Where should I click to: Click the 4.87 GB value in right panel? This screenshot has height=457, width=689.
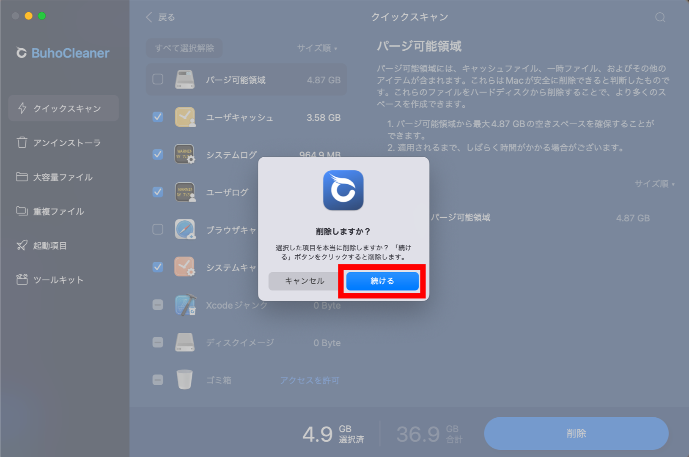633,218
